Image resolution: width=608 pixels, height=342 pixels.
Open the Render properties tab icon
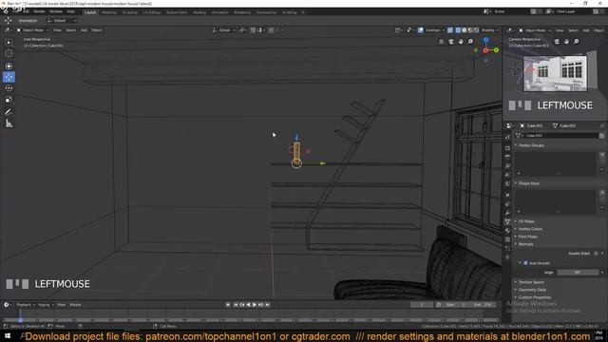coord(507,148)
